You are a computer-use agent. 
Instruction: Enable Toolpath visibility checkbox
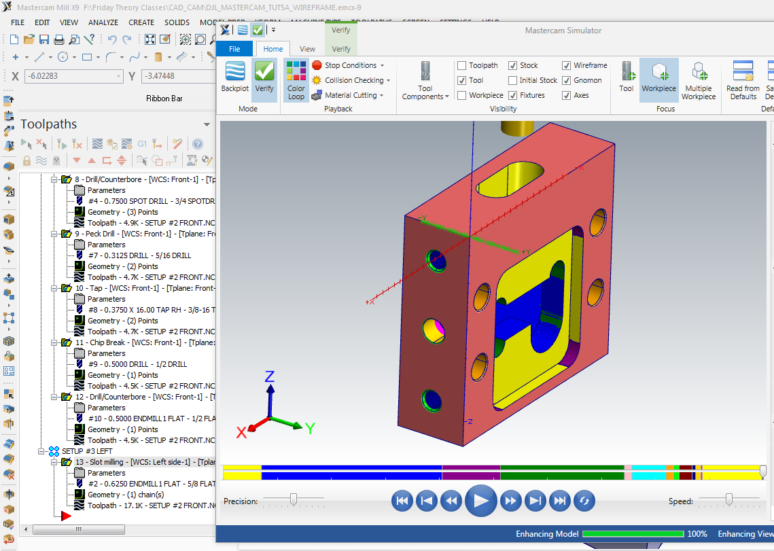462,65
